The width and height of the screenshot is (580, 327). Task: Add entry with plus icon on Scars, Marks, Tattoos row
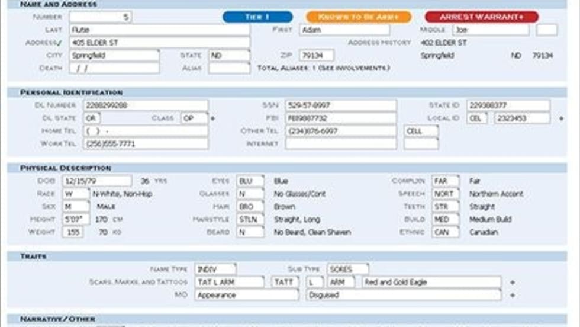pos(512,283)
